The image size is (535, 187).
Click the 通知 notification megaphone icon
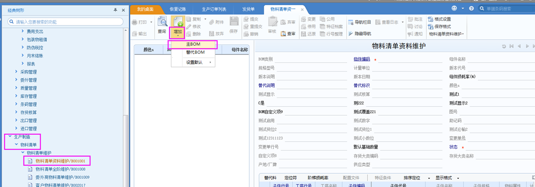coord(410,34)
